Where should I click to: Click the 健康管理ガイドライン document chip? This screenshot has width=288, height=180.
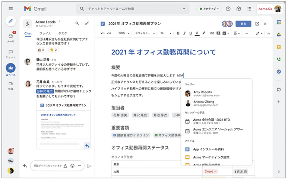(x=131, y=135)
